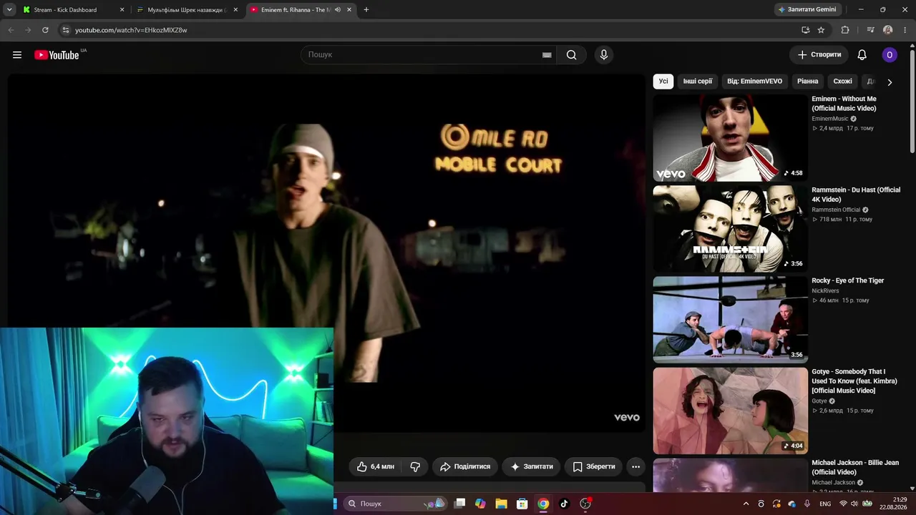This screenshot has height=515, width=916.
Task: Select the Схожі filter chip
Action: click(x=843, y=82)
